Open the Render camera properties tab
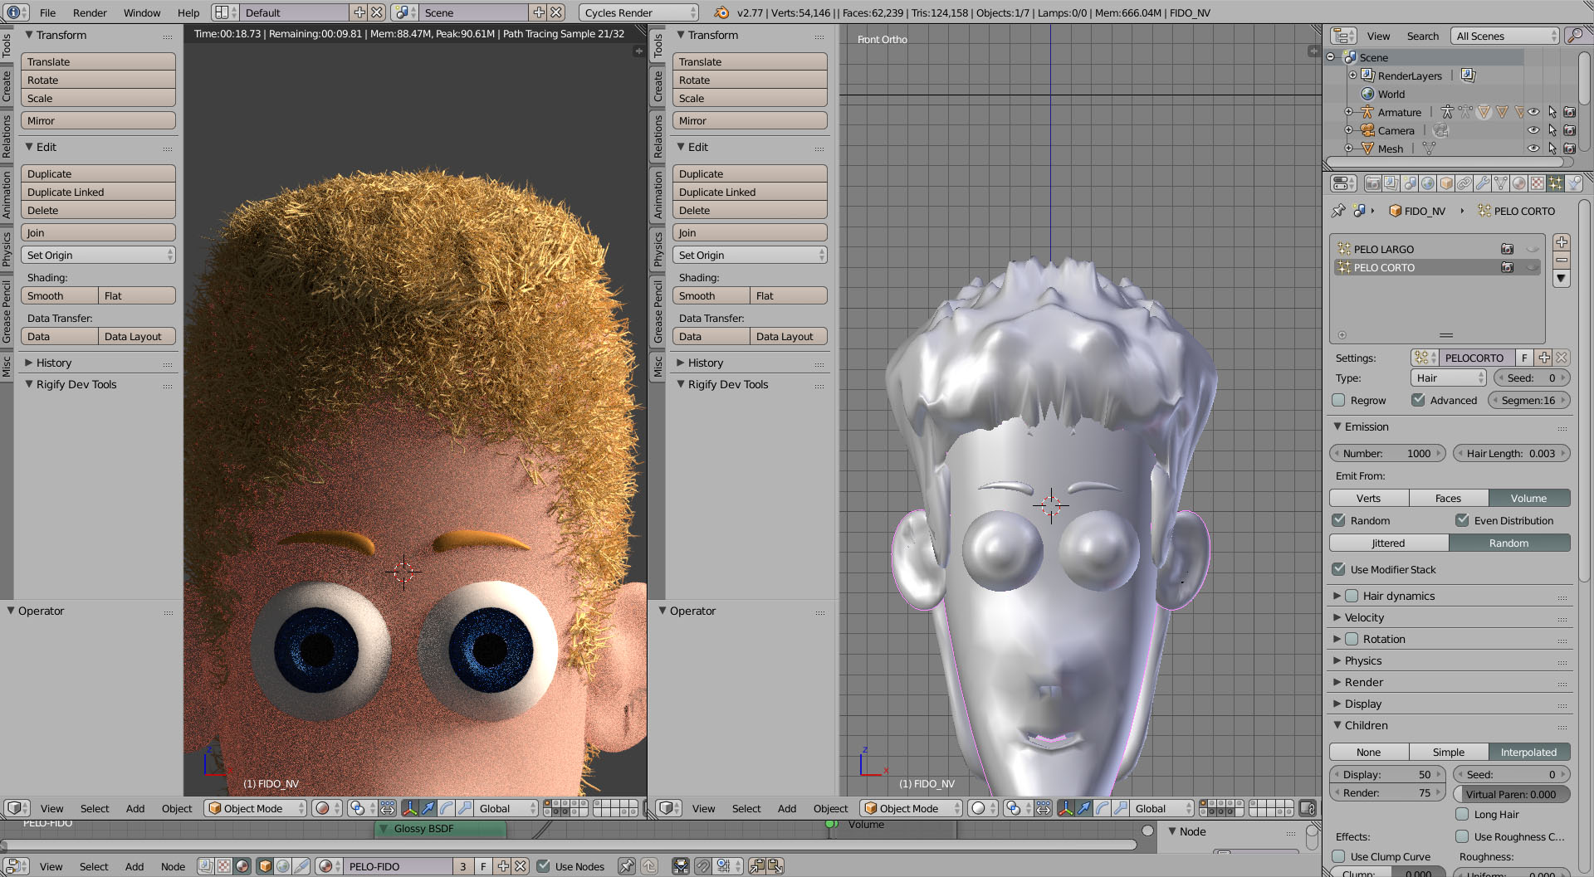The width and height of the screenshot is (1594, 877). point(1372,183)
